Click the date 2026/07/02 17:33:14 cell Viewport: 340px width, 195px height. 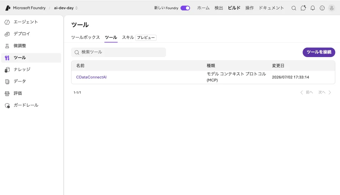click(x=290, y=77)
